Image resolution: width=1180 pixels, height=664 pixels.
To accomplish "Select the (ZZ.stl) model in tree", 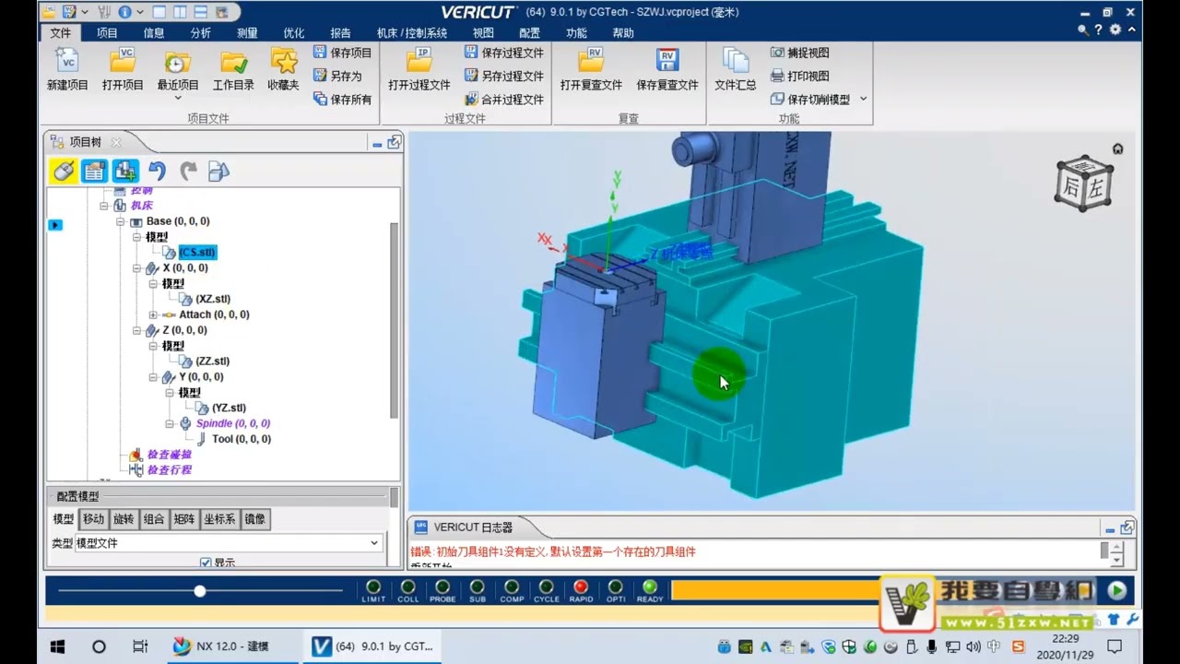I will pyautogui.click(x=213, y=362).
